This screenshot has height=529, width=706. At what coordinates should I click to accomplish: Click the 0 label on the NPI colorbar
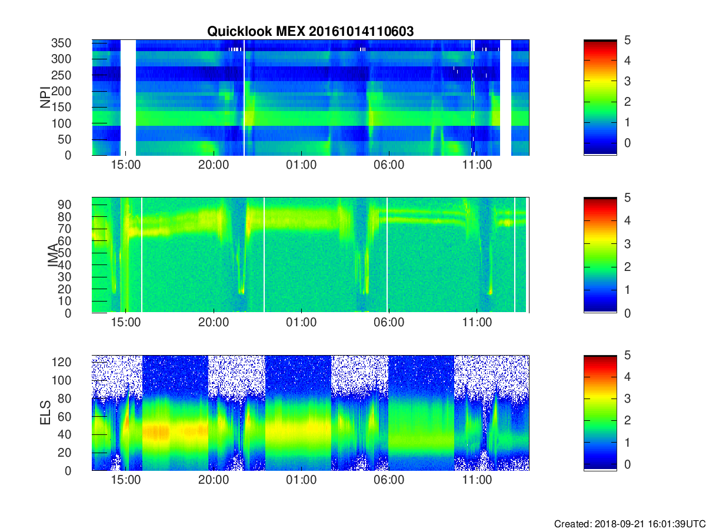(x=627, y=143)
